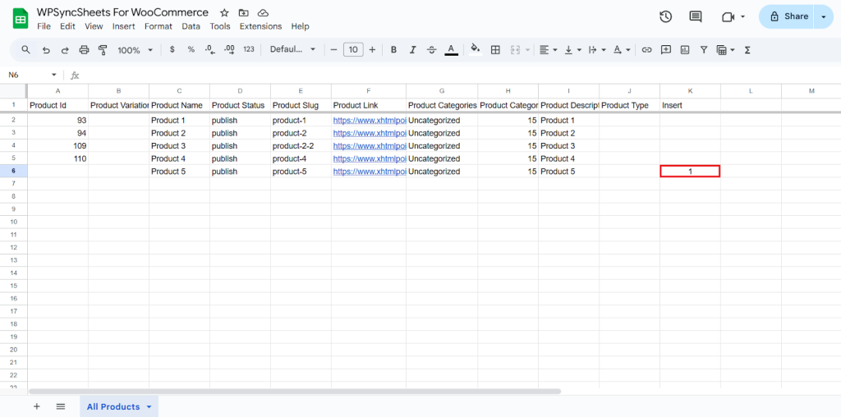Open the Product 5 link in row 6
The image size is (841, 417).
coord(369,172)
